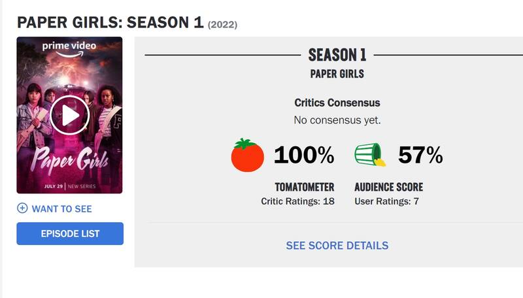This screenshot has height=298, width=523.
Task: Open the Episode List
Action: pyautogui.click(x=70, y=233)
